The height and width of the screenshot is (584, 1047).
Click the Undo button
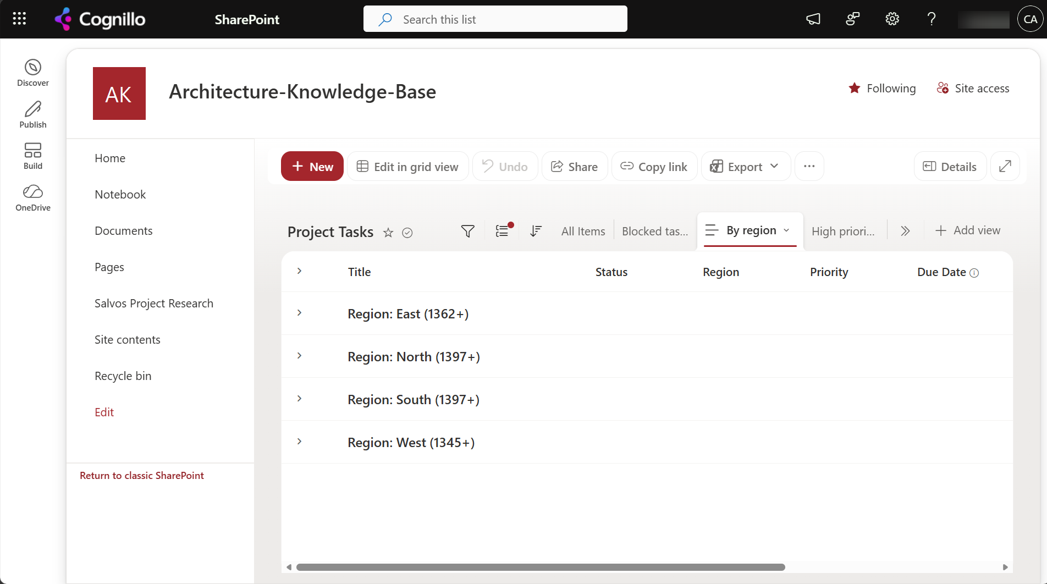coord(505,166)
